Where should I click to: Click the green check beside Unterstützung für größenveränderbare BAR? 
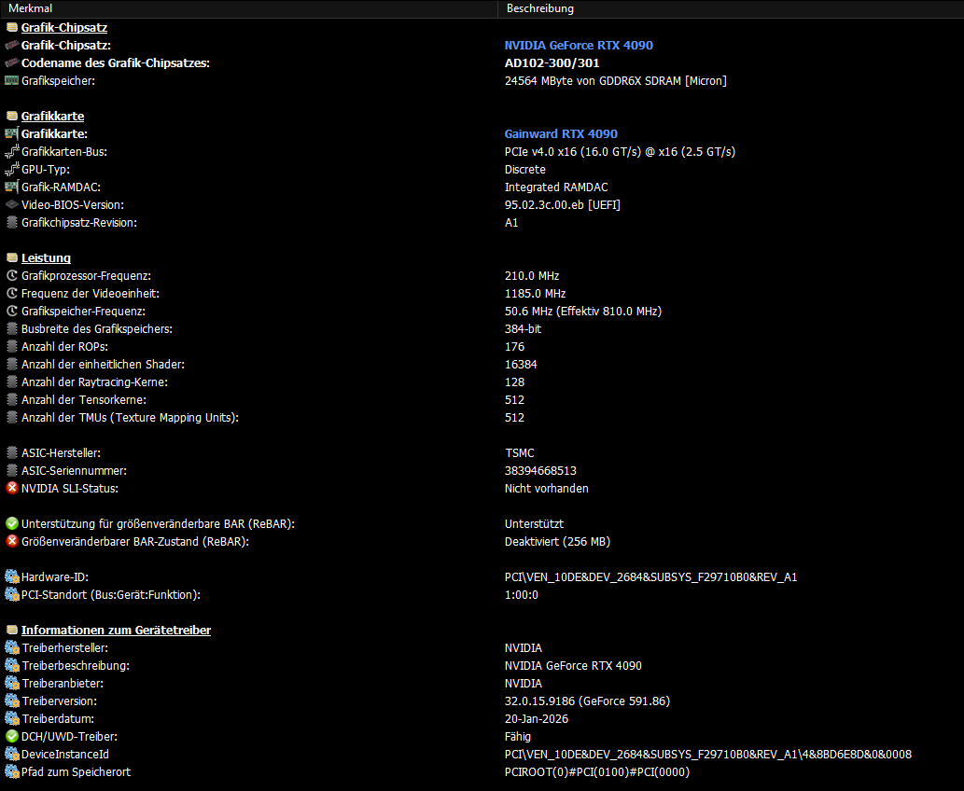(11, 523)
